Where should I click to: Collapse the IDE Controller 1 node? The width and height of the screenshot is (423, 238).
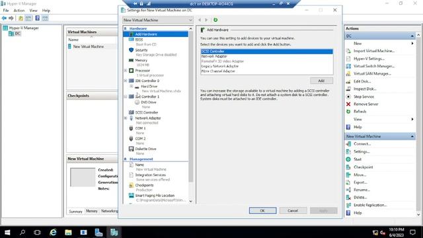click(x=126, y=97)
